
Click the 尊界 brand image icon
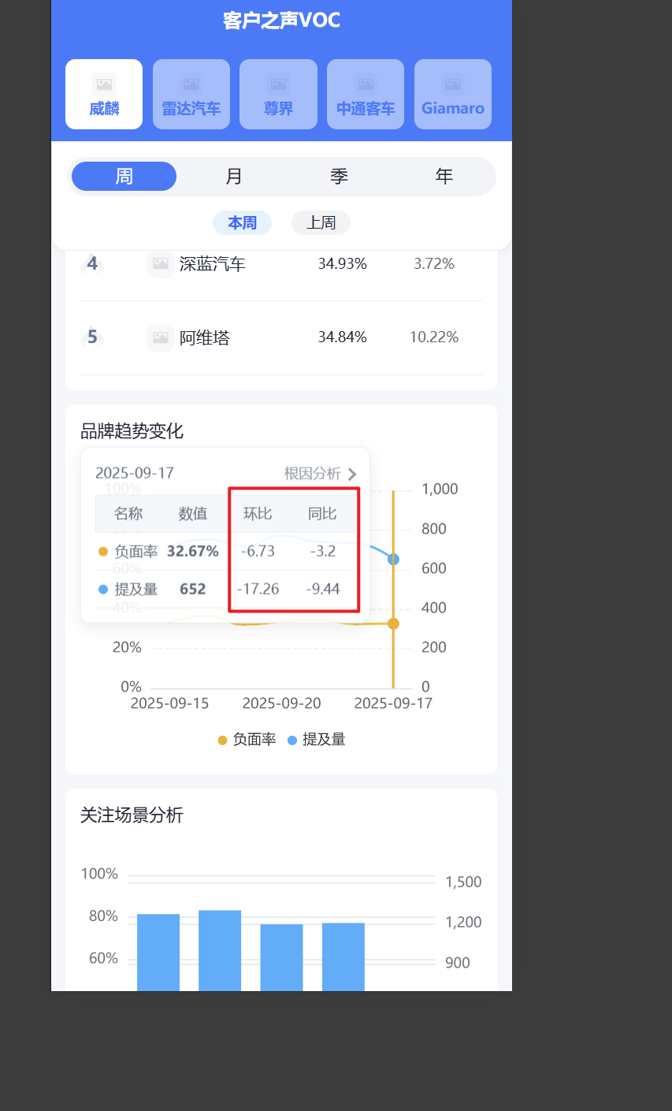tap(278, 84)
